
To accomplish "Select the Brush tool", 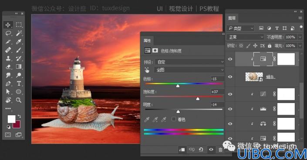I will coord(19,50).
